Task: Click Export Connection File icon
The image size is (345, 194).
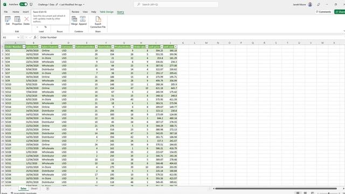Action: point(98,22)
